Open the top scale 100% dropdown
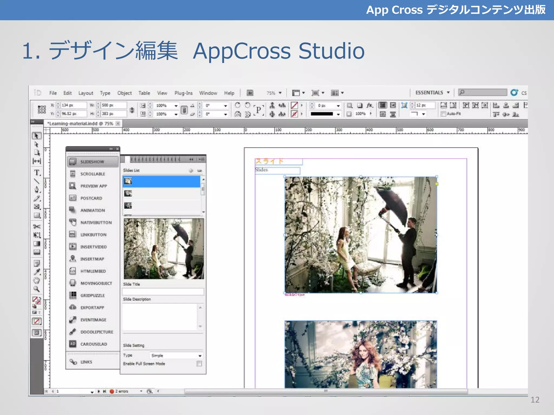Image resolution: width=554 pixels, height=415 pixels. tap(176, 106)
